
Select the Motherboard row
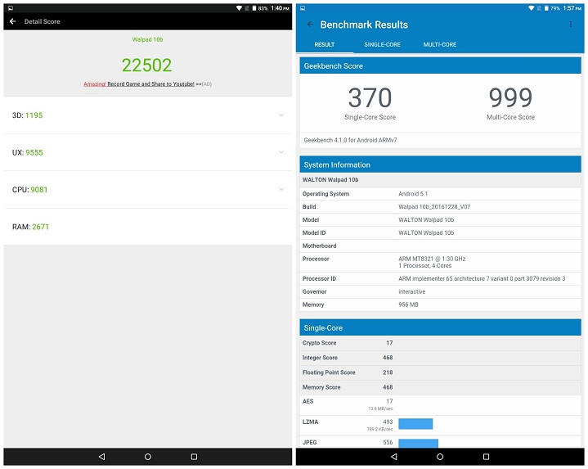click(440, 246)
